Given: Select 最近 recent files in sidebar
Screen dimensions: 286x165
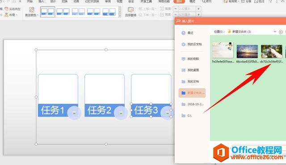Looking at the screenshot, I should tap(187, 33).
